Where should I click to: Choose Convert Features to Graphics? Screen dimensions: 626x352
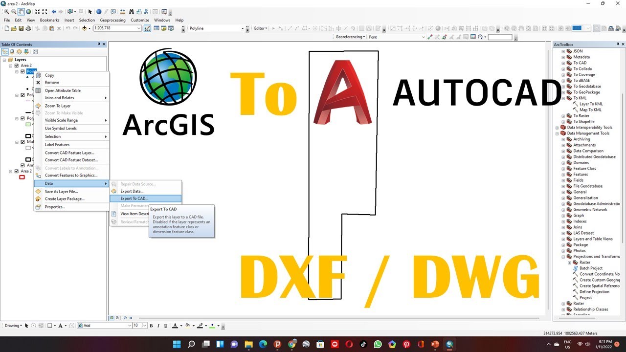[x=71, y=176]
